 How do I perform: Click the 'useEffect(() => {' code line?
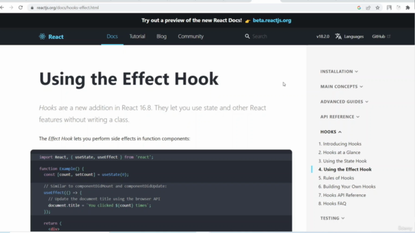(x=63, y=193)
